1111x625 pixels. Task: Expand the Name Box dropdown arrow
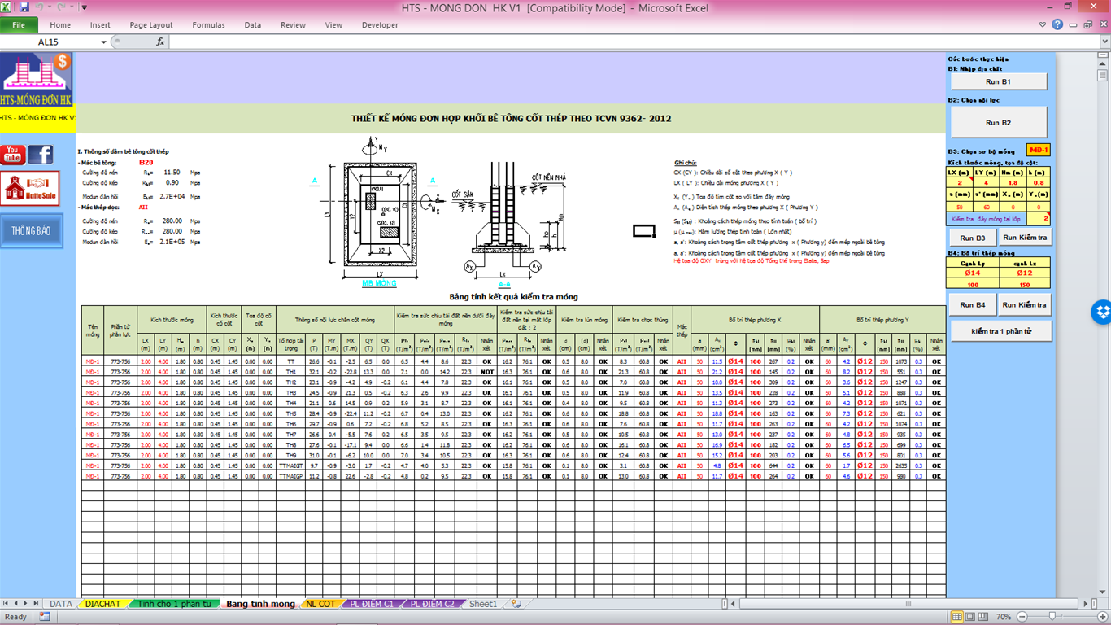103,42
